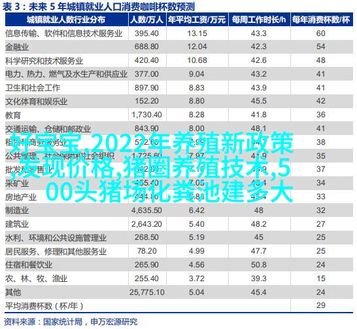Select the 教育 row label
Image resolution: width=357 pixels, height=329 pixels.
point(13,115)
